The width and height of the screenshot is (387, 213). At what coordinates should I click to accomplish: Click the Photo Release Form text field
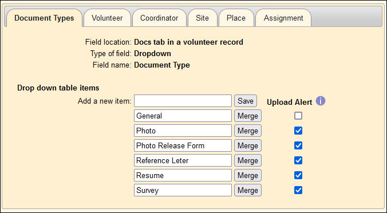pos(183,145)
